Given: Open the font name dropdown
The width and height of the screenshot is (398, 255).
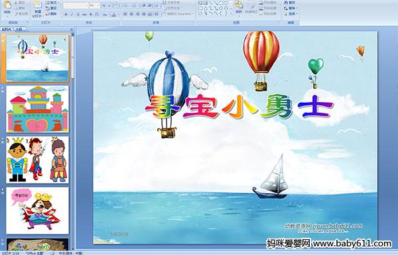Looking at the screenshot, I should [x=76, y=5].
